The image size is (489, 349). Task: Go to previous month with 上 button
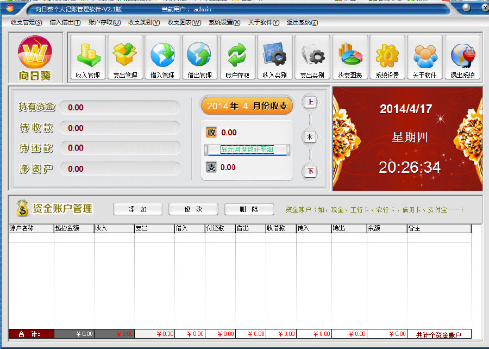[310, 102]
